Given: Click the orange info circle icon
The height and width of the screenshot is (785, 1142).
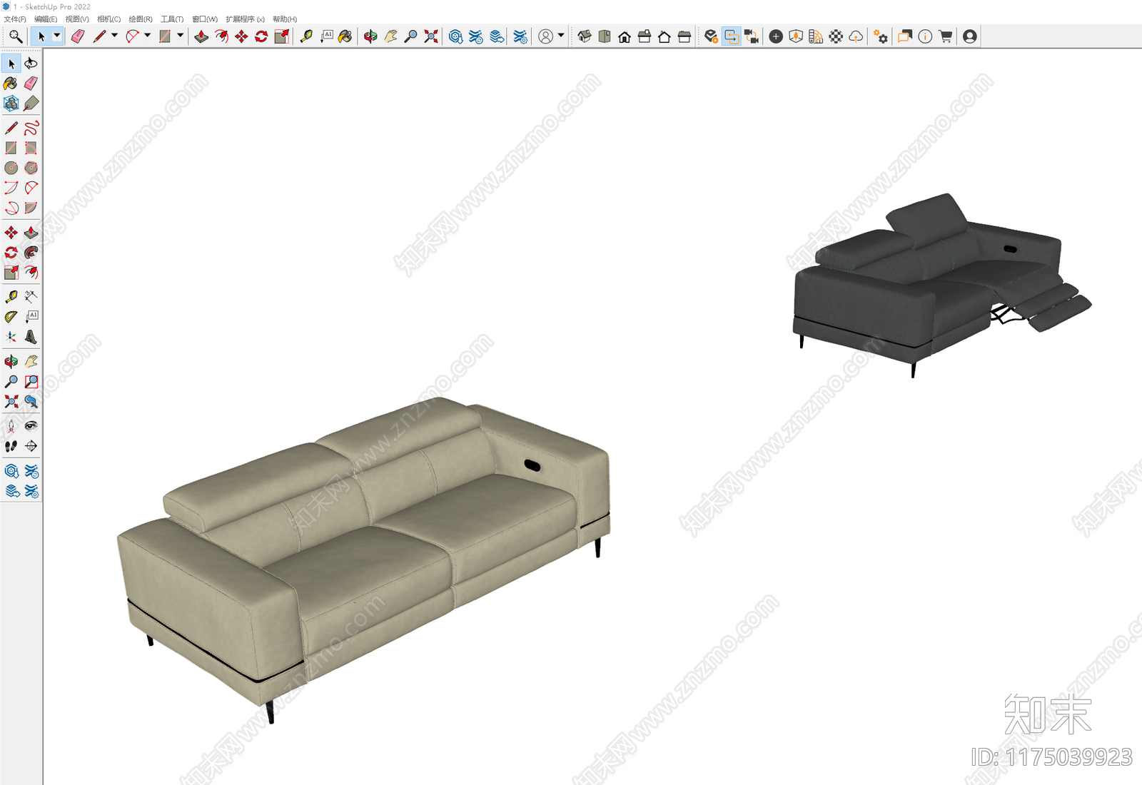Looking at the screenshot, I should [x=925, y=36].
